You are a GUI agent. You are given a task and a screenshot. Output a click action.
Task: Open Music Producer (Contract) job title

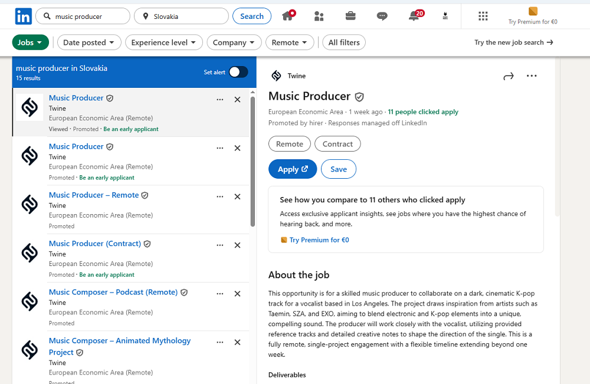pyautogui.click(x=95, y=244)
